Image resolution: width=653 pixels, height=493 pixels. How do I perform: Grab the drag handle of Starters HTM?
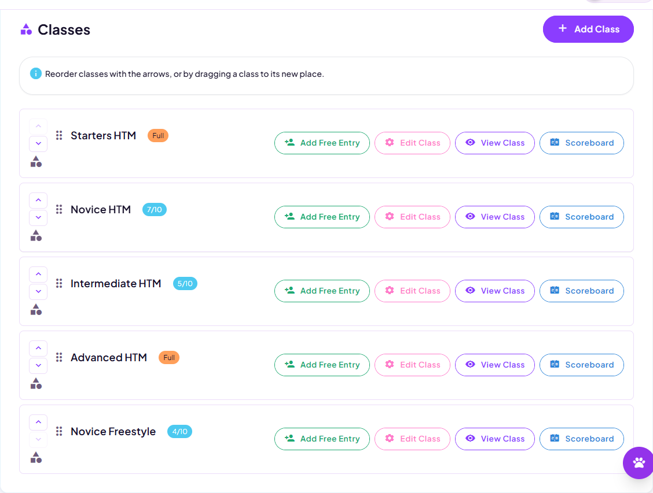point(59,135)
